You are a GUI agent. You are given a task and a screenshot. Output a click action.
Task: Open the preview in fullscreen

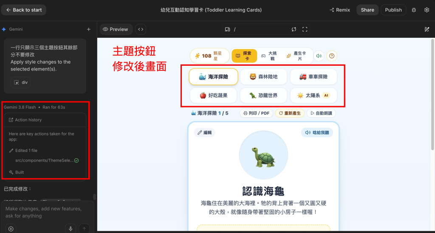[x=305, y=29]
